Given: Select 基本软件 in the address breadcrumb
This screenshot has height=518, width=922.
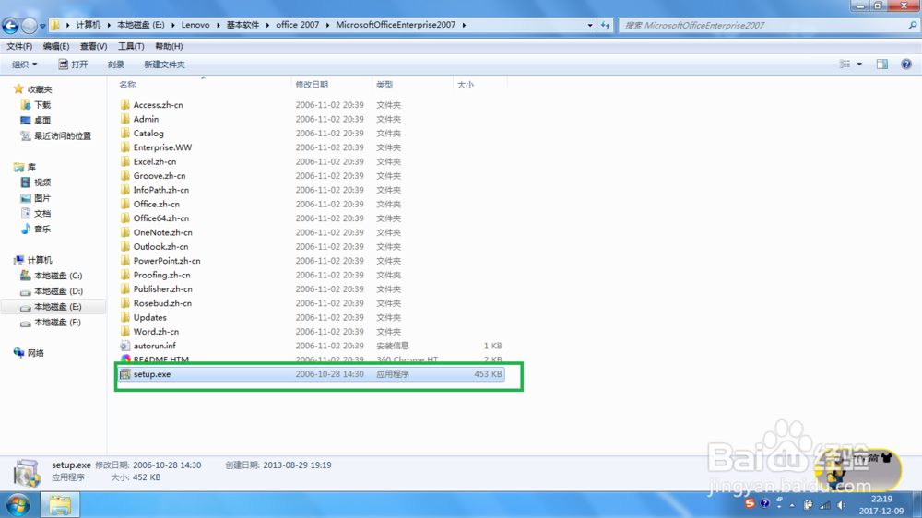Looking at the screenshot, I should (x=242, y=25).
